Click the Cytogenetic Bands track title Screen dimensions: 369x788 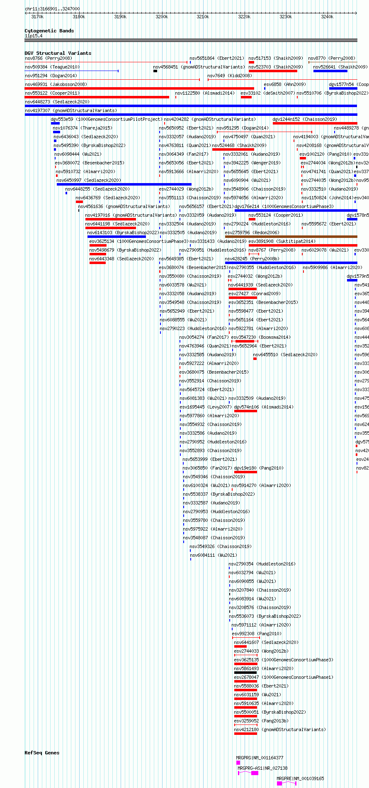[49, 31]
